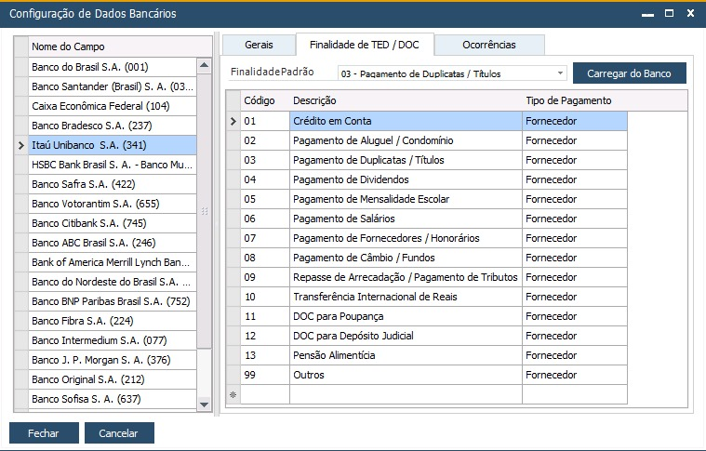706x451 pixels.
Task: Click the Pagamento de Duplicatas / Títulos table cell
Action: point(406,160)
